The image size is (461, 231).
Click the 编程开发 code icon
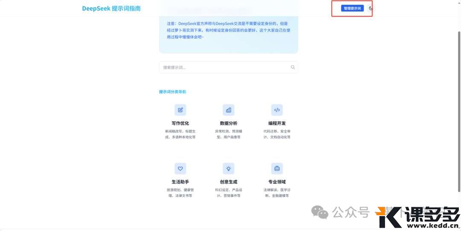pyautogui.click(x=277, y=110)
